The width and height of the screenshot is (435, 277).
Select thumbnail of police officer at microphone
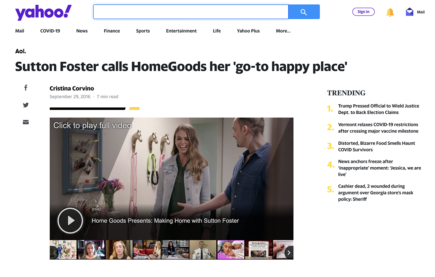pos(203,250)
